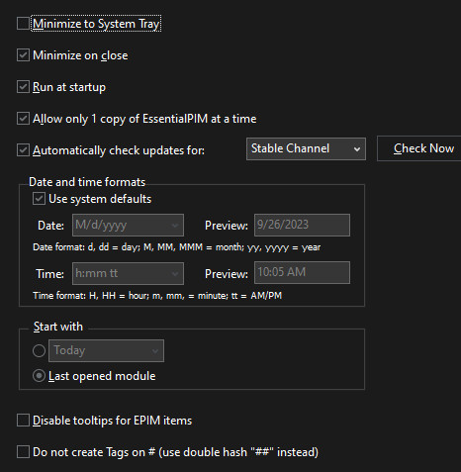This screenshot has width=461, height=472.
Task: Enable Minimize to System Tray checkbox
Action: pos(23,24)
